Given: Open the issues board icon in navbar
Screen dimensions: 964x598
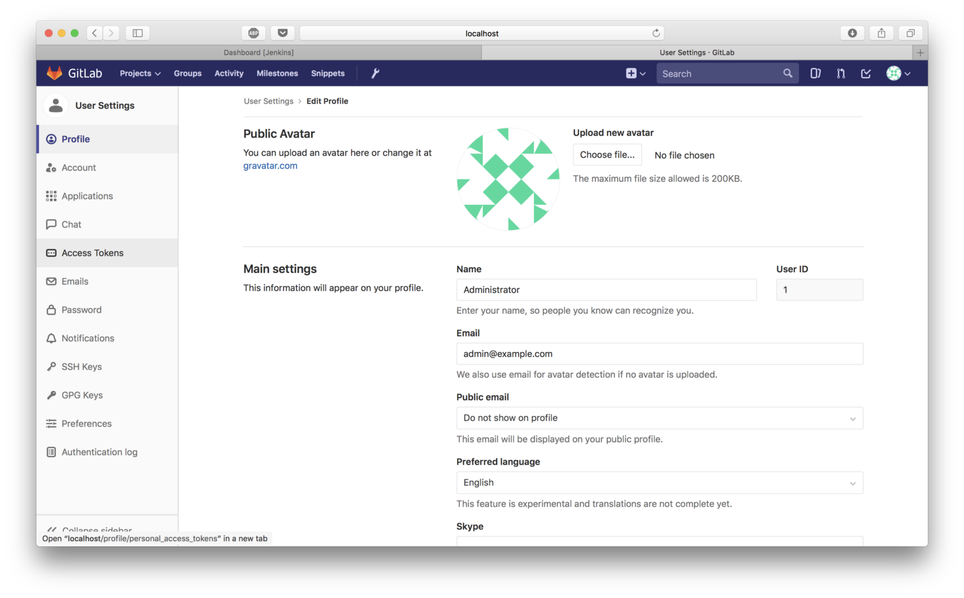Looking at the screenshot, I should point(815,73).
